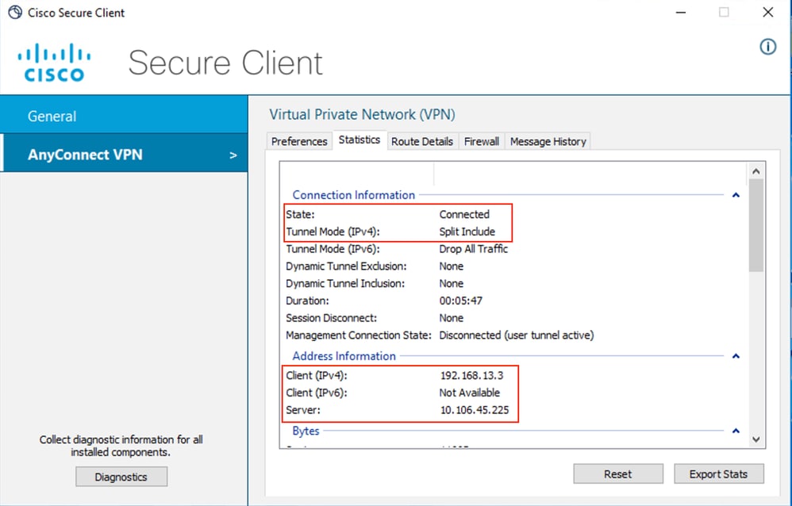The height and width of the screenshot is (506, 792).
Task: Click the Virtual Private Network (VPN) heading
Action: click(362, 114)
